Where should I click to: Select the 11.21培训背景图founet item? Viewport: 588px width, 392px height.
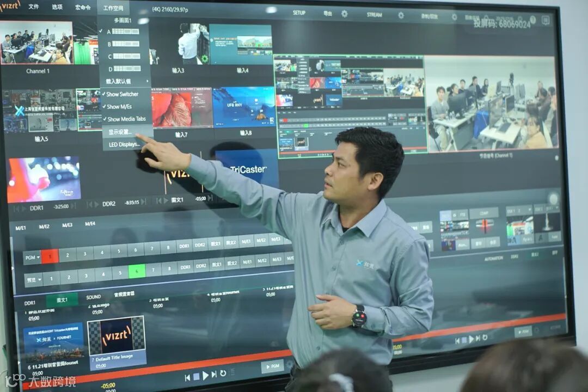(52, 350)
